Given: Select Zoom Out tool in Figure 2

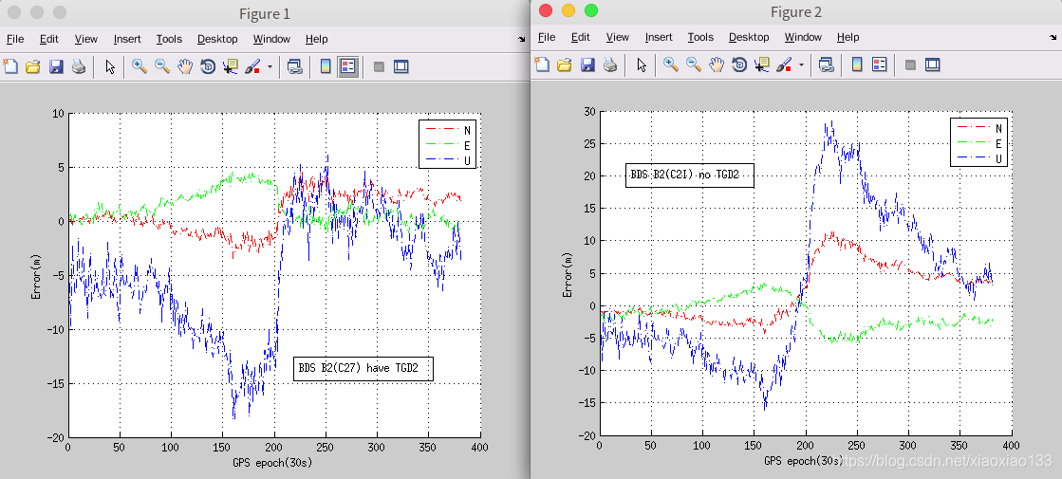Looking at the screenshot, I should pyautogui.click(x=694, y=64).
